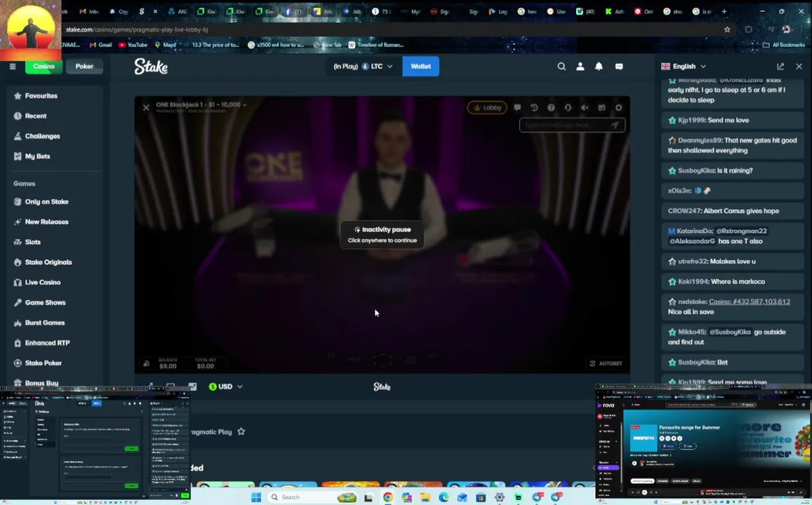This screenshot has height=505, width=812.
Task: Search Stake with the magnifier icon
Action: pos(561,66)
